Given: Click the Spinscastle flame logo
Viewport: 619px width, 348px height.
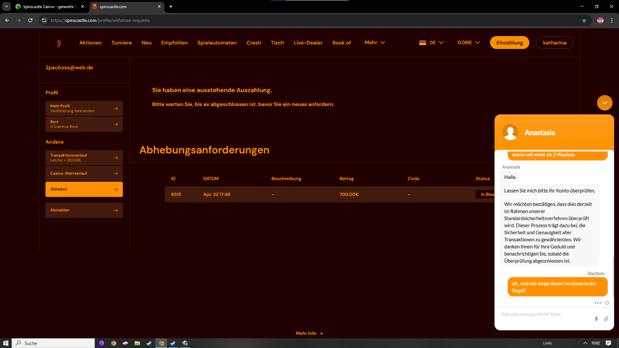Looking at the screenshot, I should coord(59,43).
